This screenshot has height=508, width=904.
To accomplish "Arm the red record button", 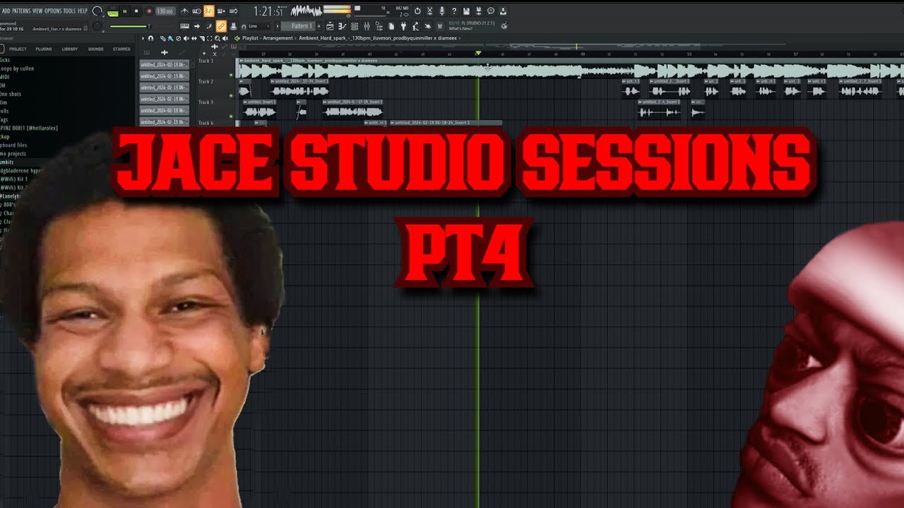I will click(x=149, y=11).
